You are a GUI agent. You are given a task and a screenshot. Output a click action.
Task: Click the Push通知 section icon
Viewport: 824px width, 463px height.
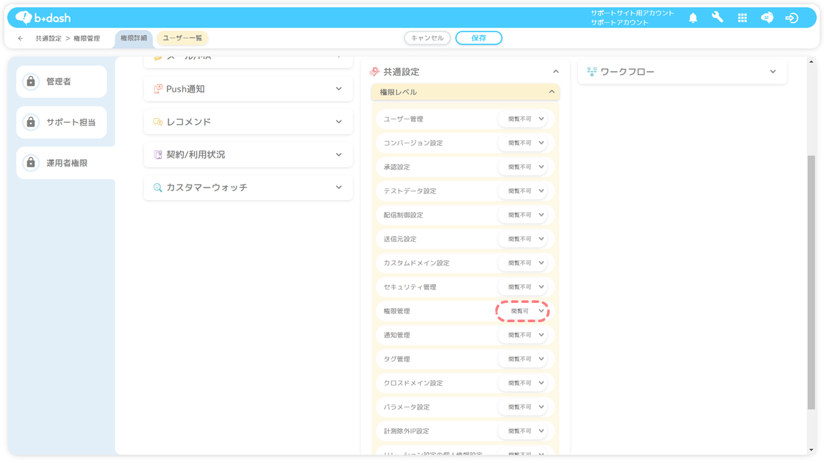(158, 89)
